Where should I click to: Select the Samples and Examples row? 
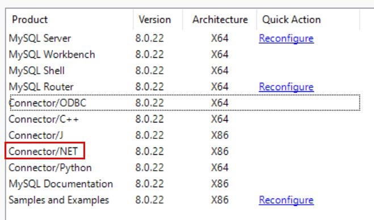[x=185, y=200]
